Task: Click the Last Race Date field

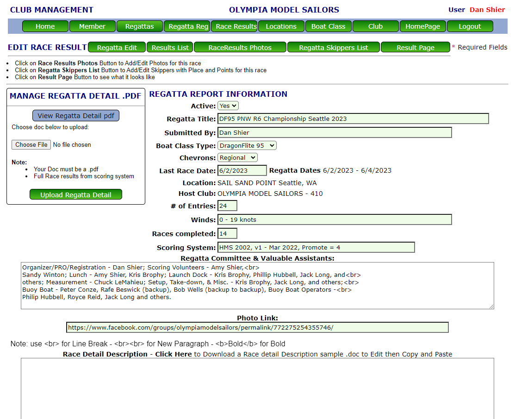Action: pos(242,170)
